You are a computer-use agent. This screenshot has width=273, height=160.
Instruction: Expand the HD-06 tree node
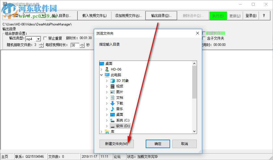click(x=101, y=69)
